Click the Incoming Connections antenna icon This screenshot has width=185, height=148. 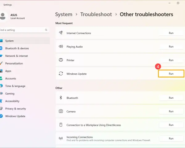(x=61, y=138)
